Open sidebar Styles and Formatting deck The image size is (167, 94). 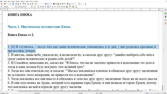pyautogui.click(x=165, y=17)
